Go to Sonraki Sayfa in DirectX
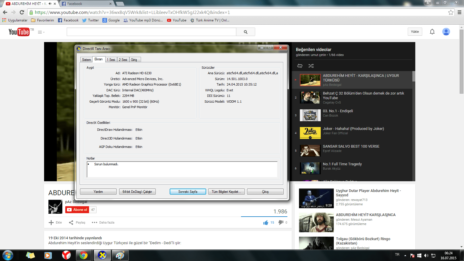The width and height of the screenshot is (464, 261). click(x=188, y=192)
